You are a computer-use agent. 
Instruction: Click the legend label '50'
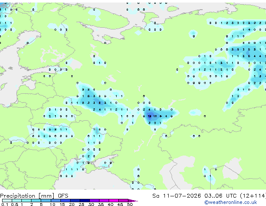130,204
